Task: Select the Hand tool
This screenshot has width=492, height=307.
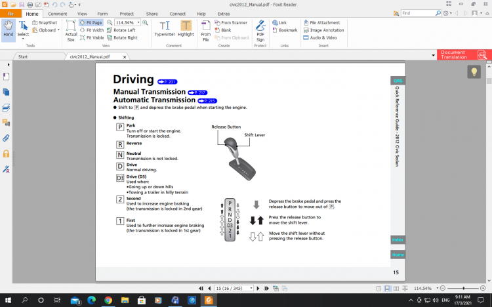Action: click(x=8, y=30)
